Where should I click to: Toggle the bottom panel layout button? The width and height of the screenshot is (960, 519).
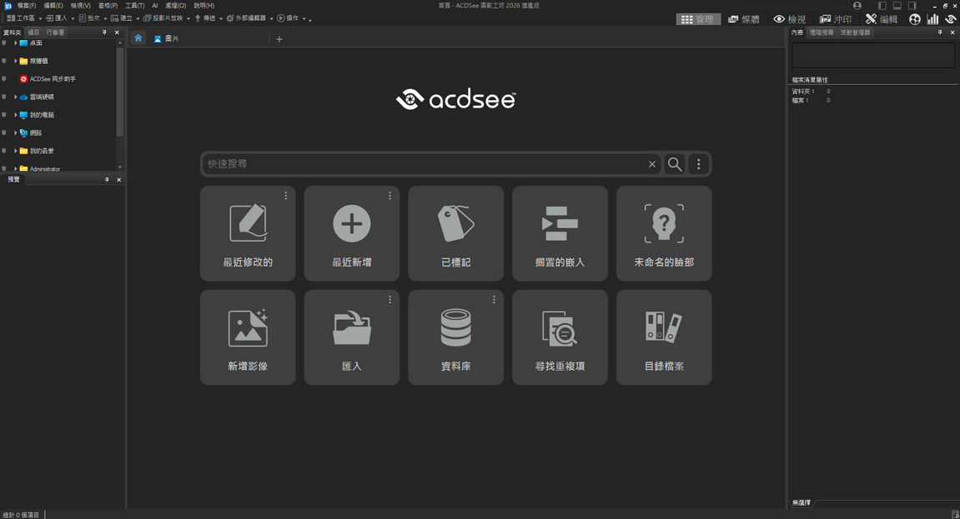(x=897, y=6)
